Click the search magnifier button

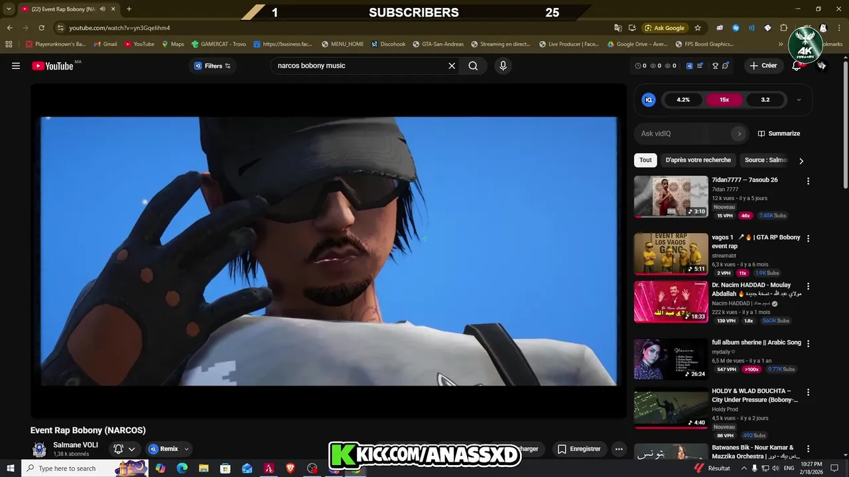[x=473, y=66]
